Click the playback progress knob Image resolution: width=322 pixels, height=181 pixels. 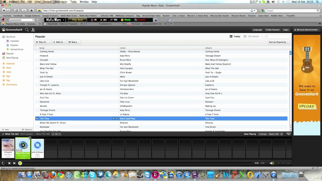[x=20, y=163]
